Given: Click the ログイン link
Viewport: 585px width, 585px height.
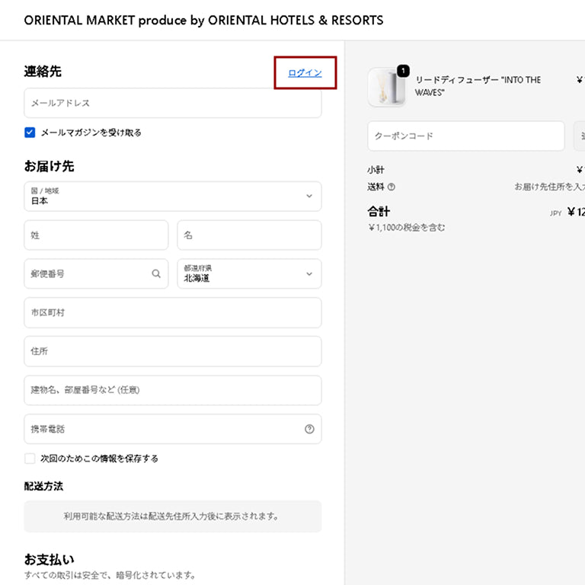Looking at the screenshot, I should [x=305, y=73].
